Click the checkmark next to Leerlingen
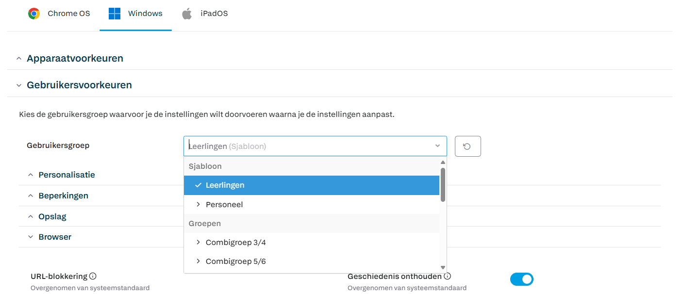 click(x=198, y=185)
